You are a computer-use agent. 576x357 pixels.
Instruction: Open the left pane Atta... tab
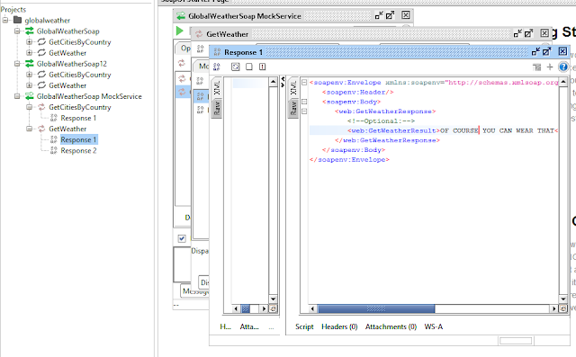[x=249, y=326]
